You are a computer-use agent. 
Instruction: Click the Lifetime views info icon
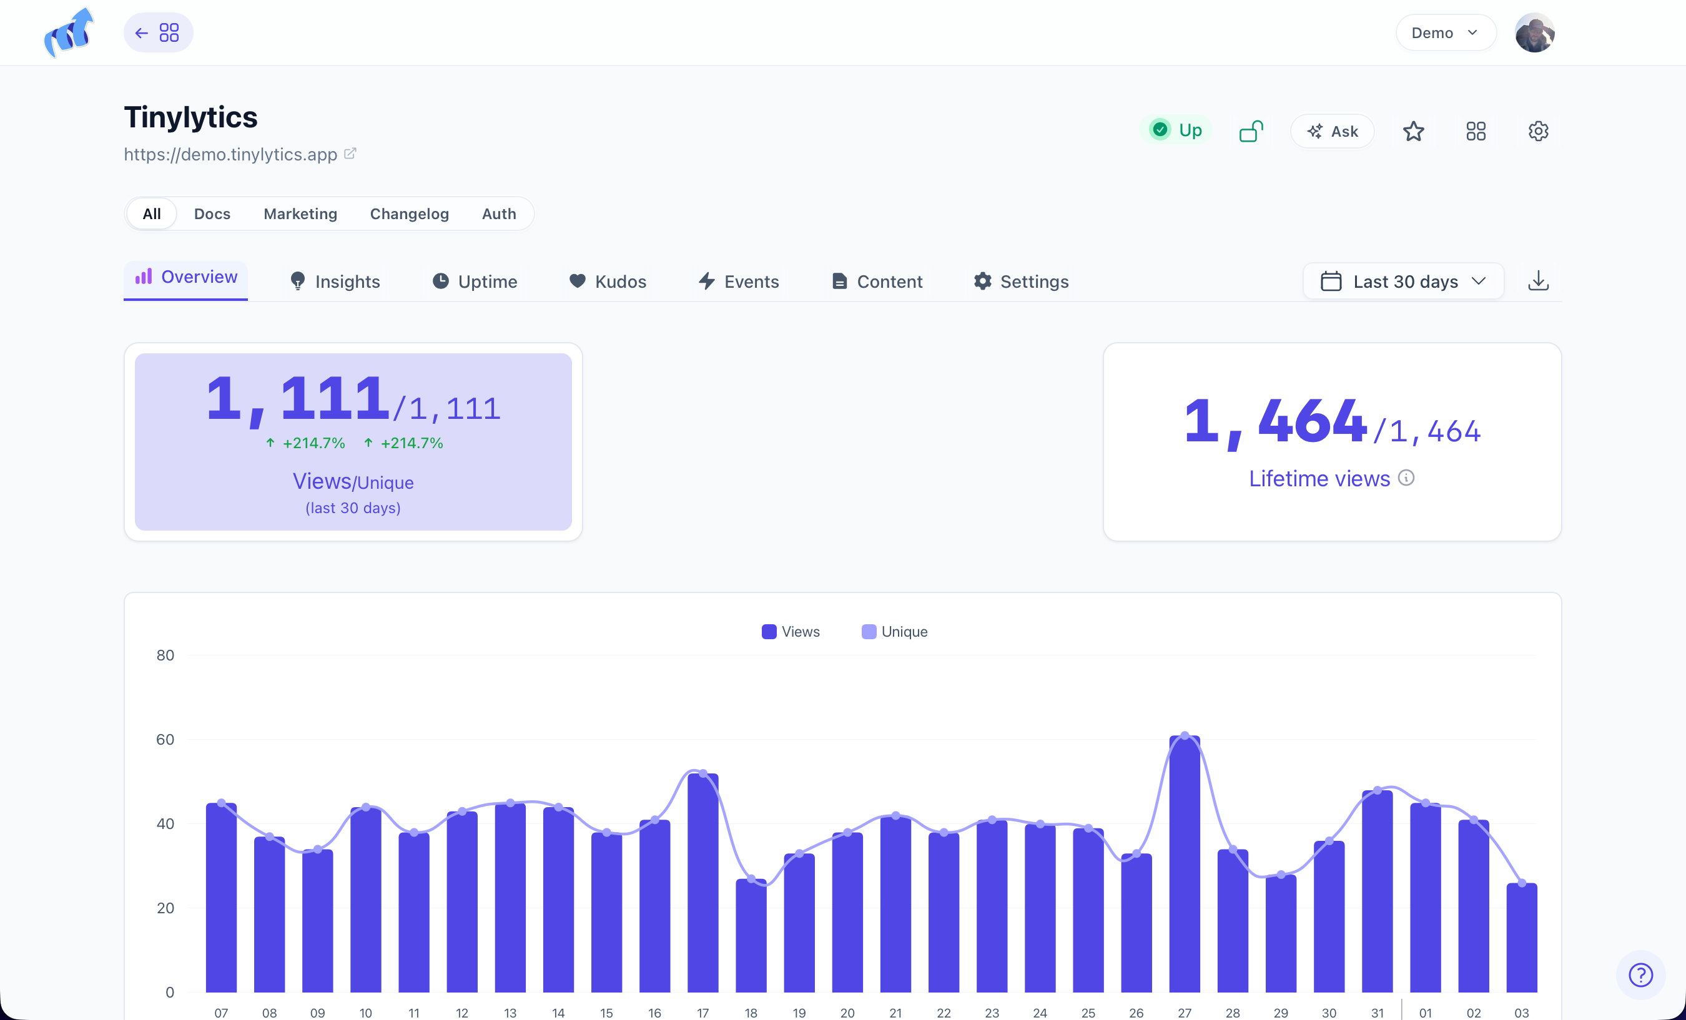tap(1406, 478)
